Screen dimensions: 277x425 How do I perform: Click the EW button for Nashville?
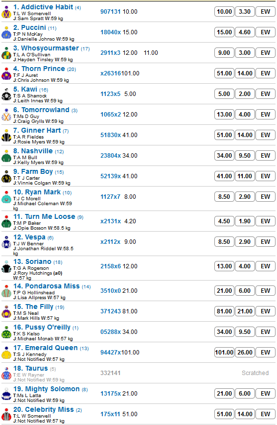(x=265, y=156)
